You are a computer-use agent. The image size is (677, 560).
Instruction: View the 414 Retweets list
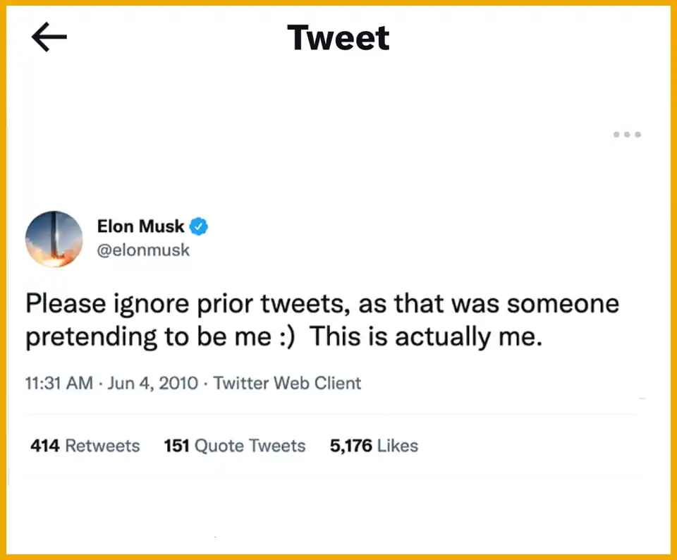click(x=85, y=446)
